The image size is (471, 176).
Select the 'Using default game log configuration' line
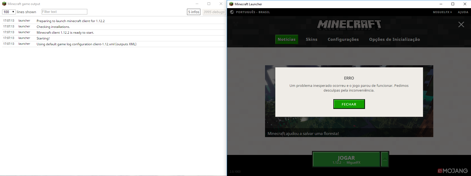[113, 44]
